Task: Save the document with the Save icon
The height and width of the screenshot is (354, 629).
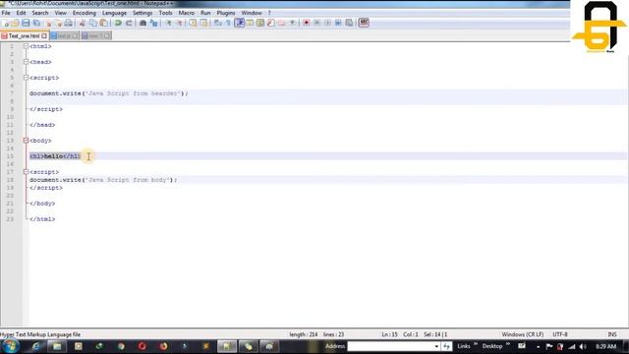Action: pyautogui.click(x=26, y=23)
